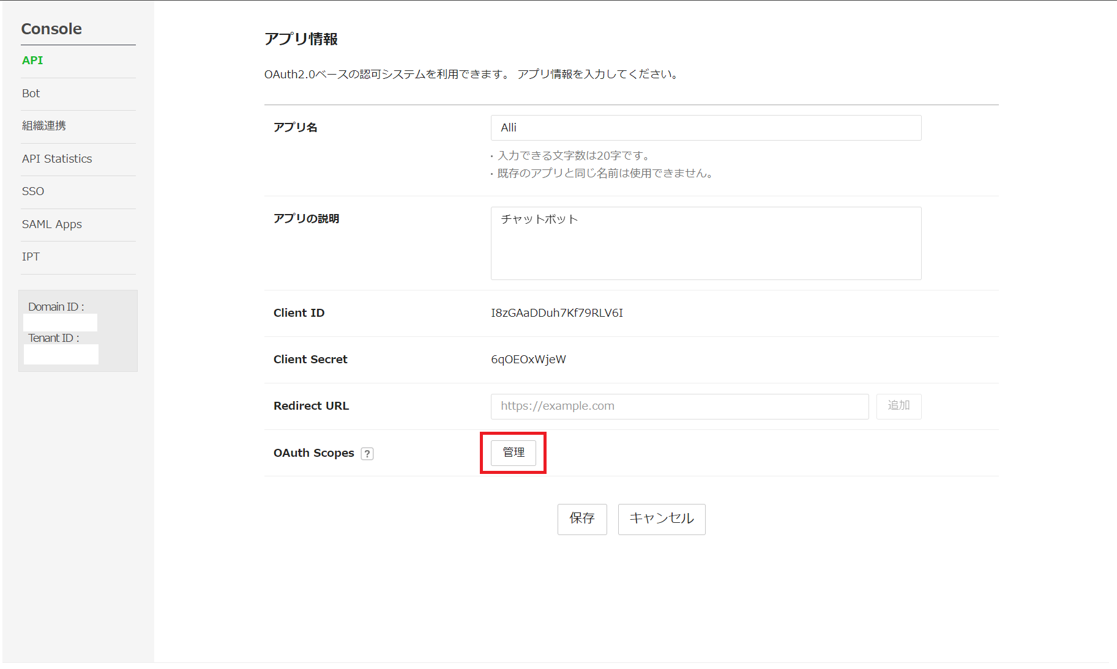Viewport: 1117px width, 669px height.
Task: Click the アプリ名 field containing Alli
Action: (705, 128)
